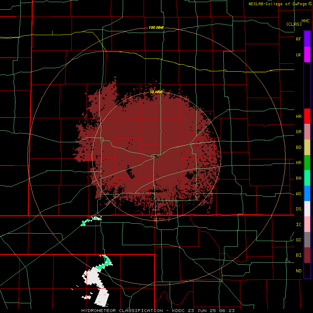Screen dimensions: 313x313
Task: Click the ND legend label
Action: pyautogui.click(x=298, y=271)
